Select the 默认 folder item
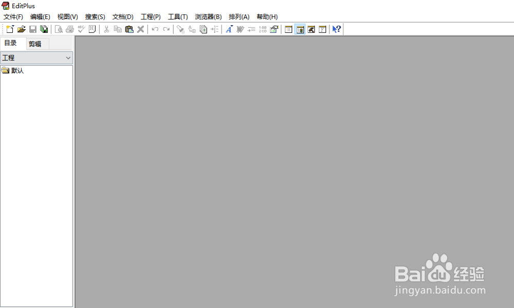 click(12, 70)
